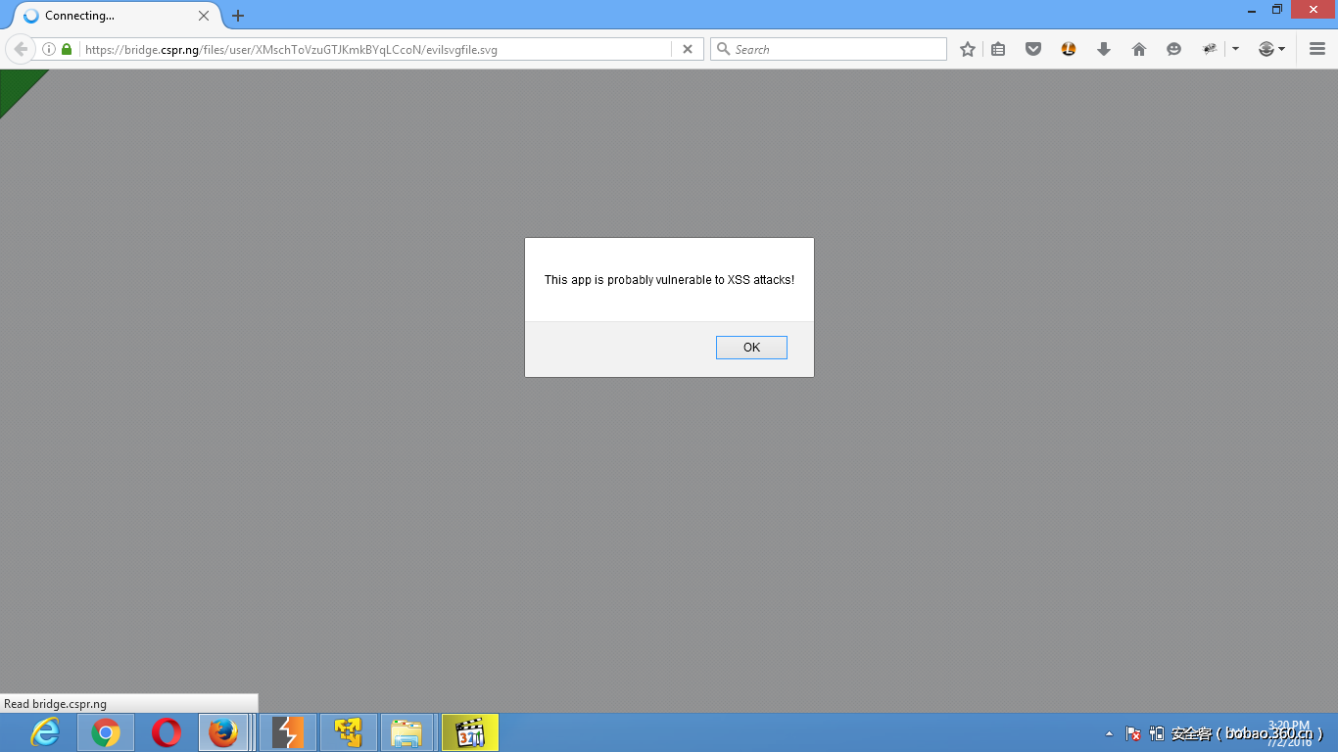Open the reading list clipboard icon

pos(998,48)
